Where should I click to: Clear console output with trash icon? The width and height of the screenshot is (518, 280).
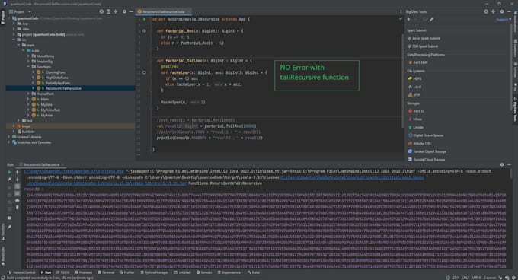[x=18, y=208]
